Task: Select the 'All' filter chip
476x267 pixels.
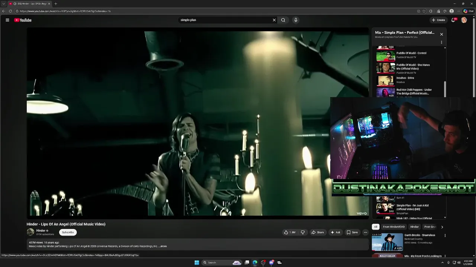Action: pyautogui.click(x=376, y=227)
